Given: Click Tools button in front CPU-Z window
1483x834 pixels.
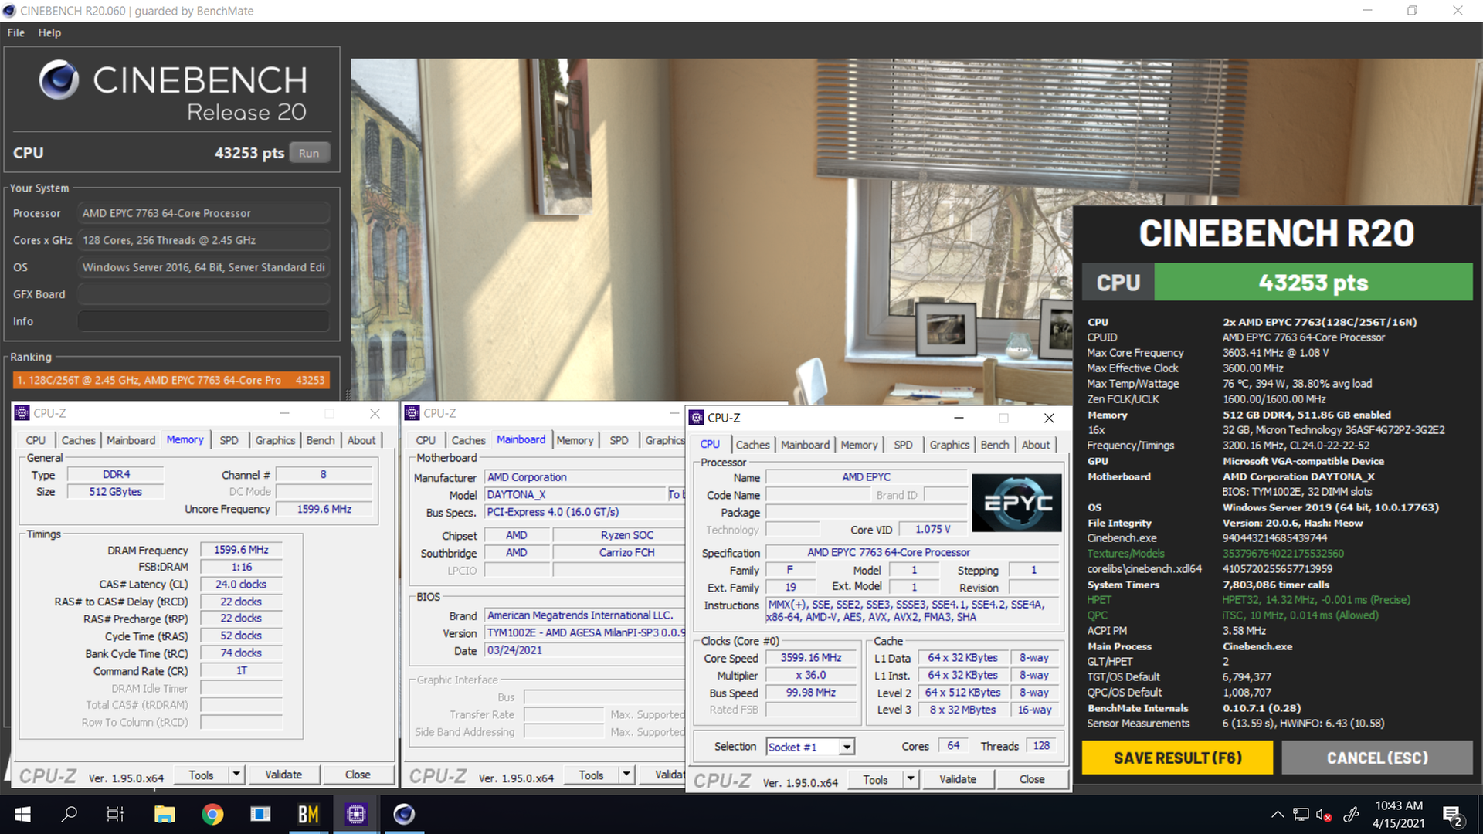Looking at the screenshot, I should (x=875, y=779).
